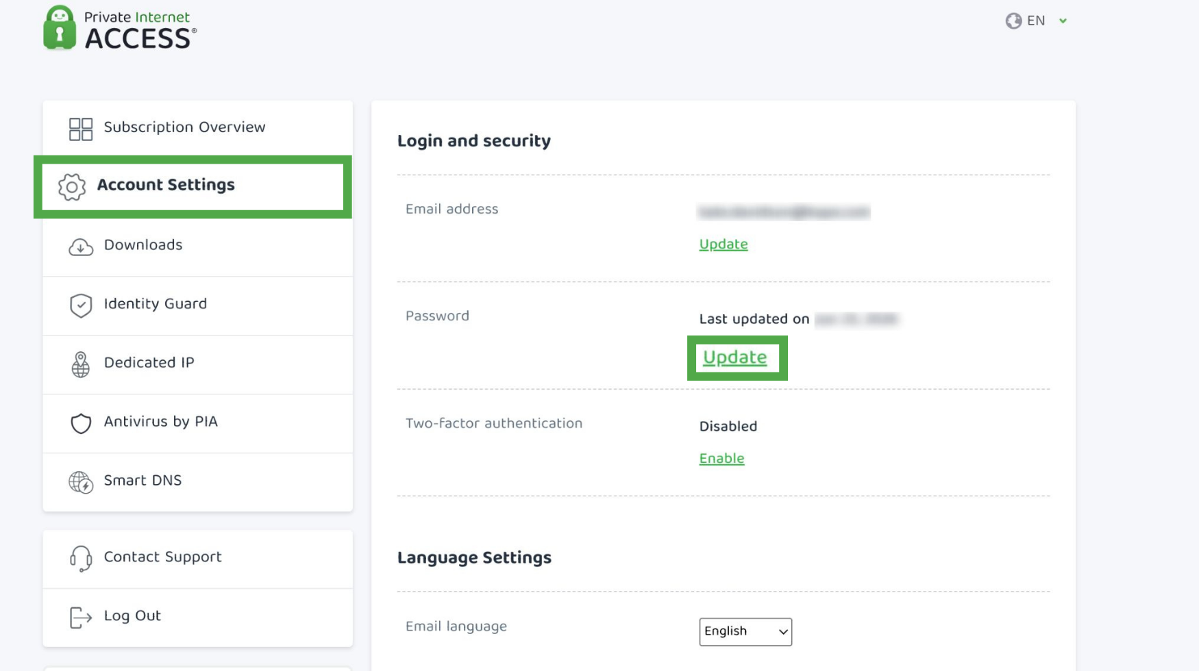Log Out of the account
1199x671 pixels.
198,618
